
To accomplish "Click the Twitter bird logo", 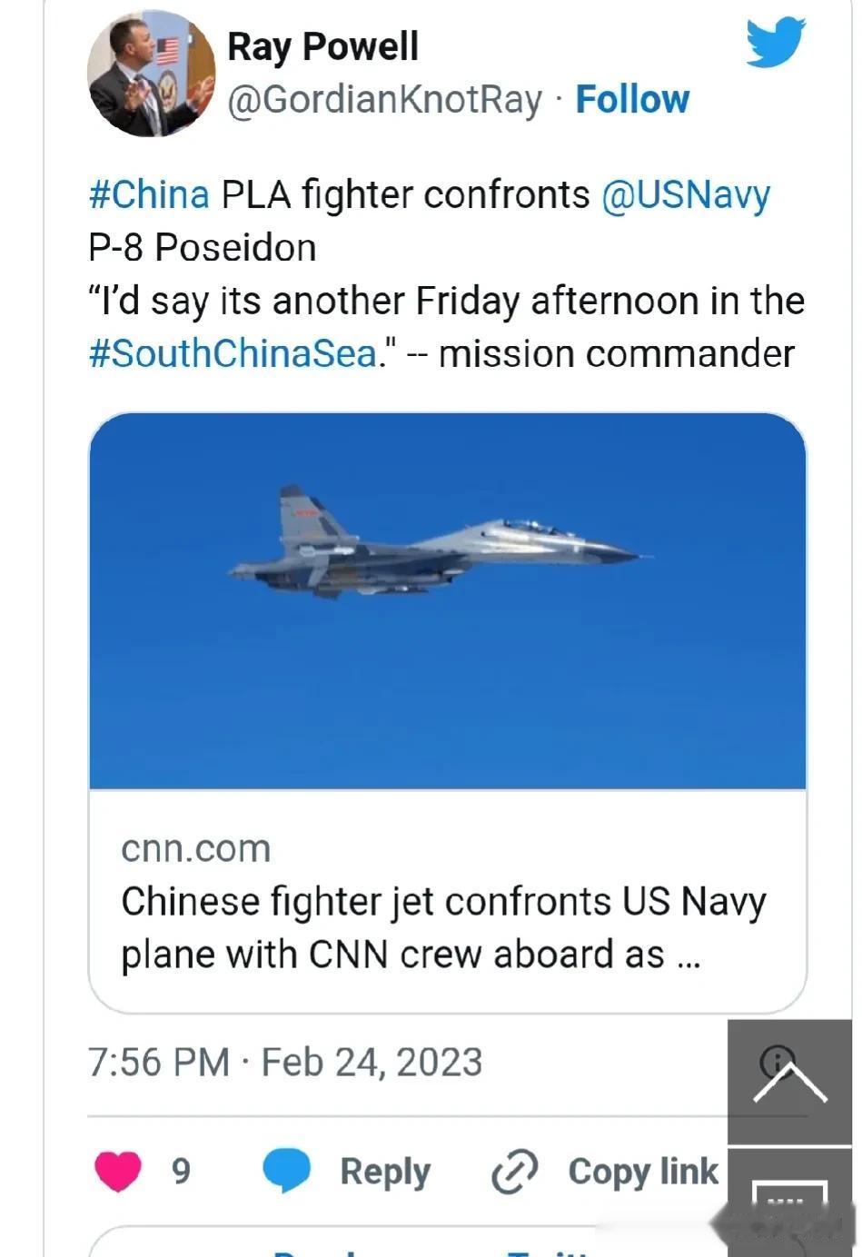I will [x=775, y=41].
